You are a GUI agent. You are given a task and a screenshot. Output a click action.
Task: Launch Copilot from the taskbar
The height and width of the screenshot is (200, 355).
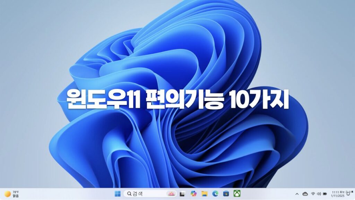193,194
